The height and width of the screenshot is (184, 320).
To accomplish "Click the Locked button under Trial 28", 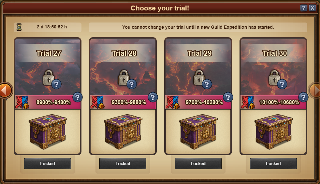I will point(123,163).
